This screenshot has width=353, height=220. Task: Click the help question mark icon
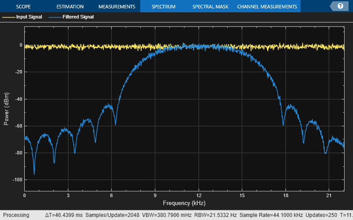coord(340,6)
